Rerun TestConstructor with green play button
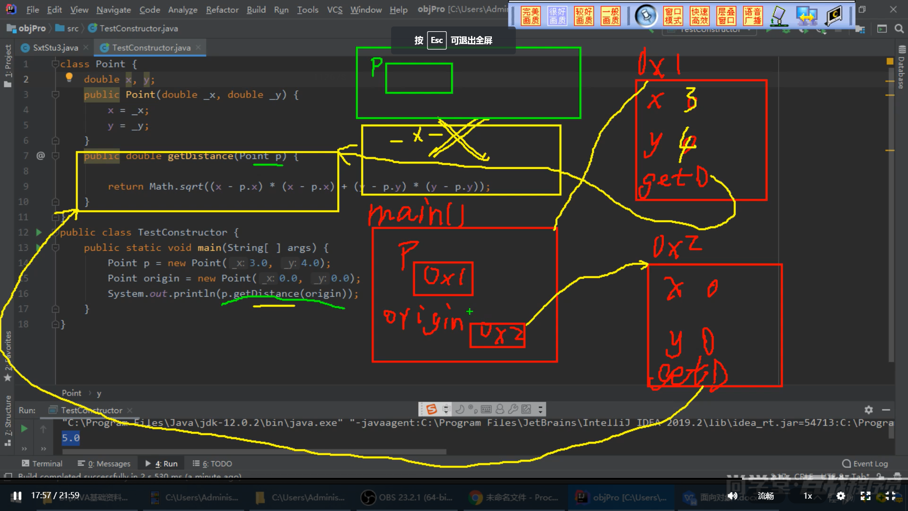The width and height of the screenshot is (908, 511). point(24,429)
